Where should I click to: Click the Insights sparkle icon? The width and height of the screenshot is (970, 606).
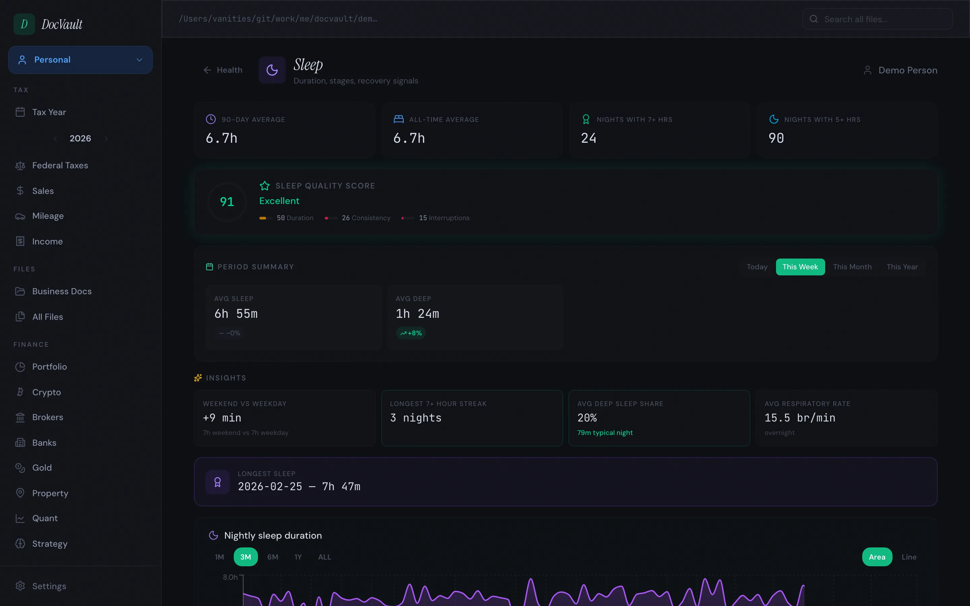[198, 378]
